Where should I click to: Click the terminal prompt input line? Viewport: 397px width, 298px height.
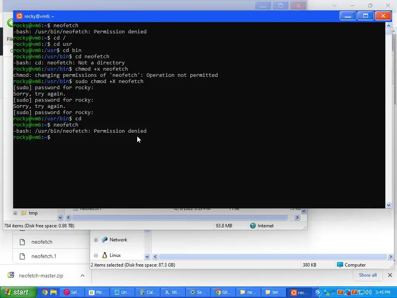click(199, 137)
